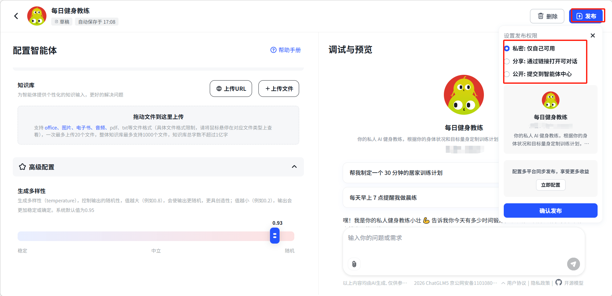Open the help manual link
This screenshot has width=612, height=296.
[286, 50]
